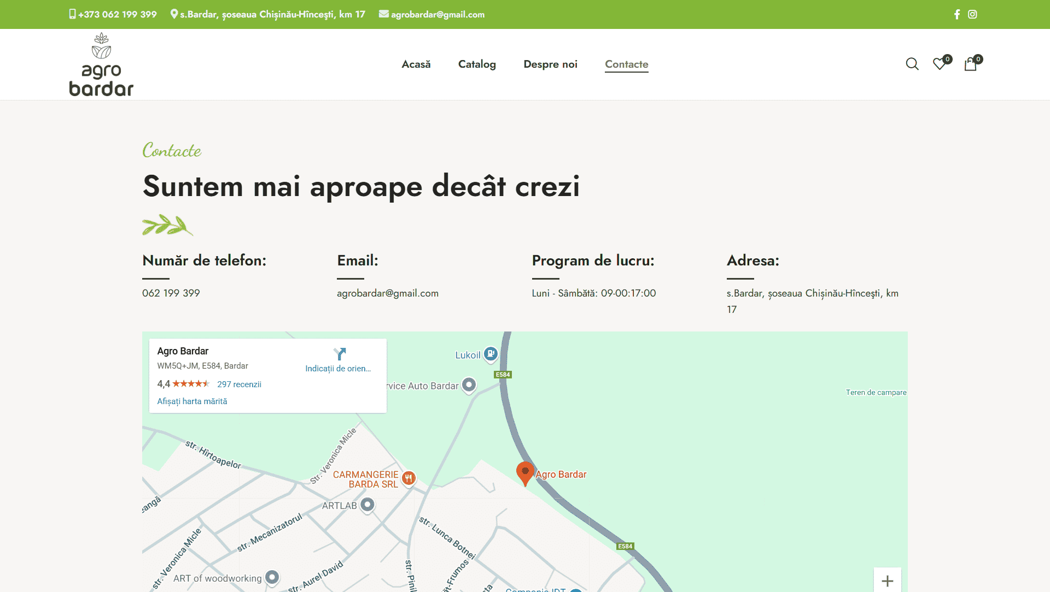Viewport: 1050px width, 592px height.
Task: Click the Service Auto Bardar map pin
Action: (469, 385)
